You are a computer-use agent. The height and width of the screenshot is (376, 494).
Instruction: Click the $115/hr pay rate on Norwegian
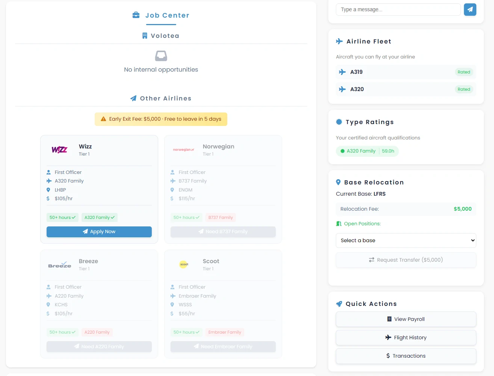(x=187, y=199)
